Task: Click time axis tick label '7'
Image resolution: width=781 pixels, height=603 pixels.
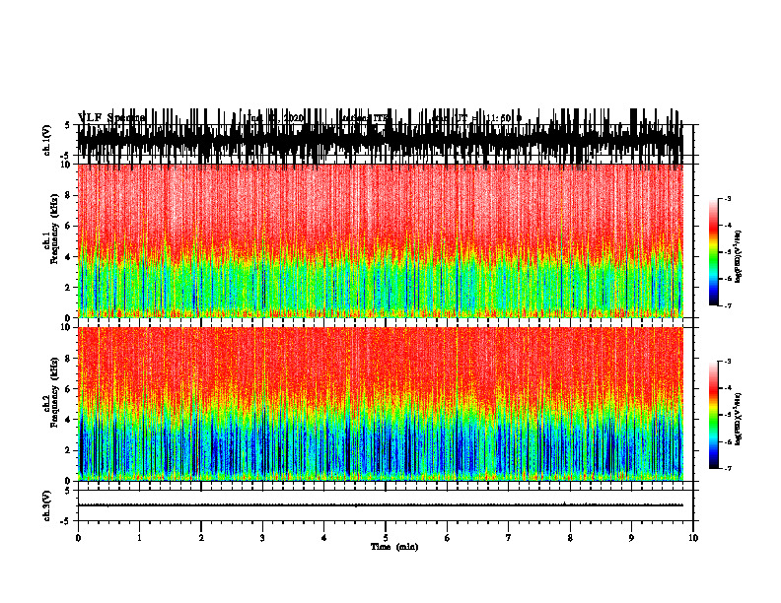Action: point(509,538)
